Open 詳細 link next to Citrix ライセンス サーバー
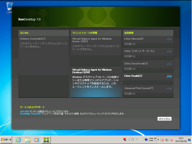Image resolution: width=192 pixels, height=144 pixels. coord(169,52)
